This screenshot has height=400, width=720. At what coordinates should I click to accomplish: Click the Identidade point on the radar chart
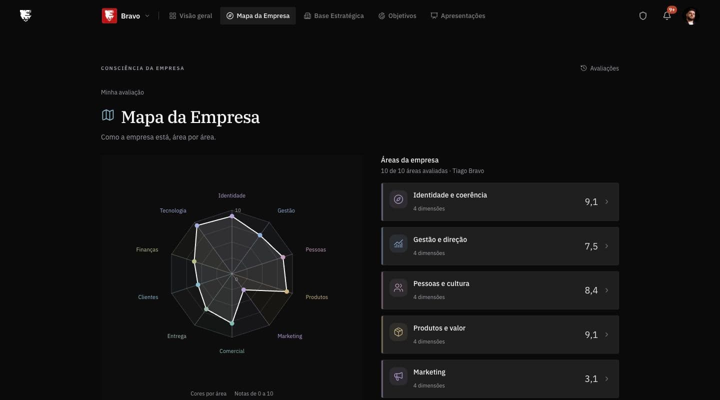pyautogui.click(x=231, y=216)
